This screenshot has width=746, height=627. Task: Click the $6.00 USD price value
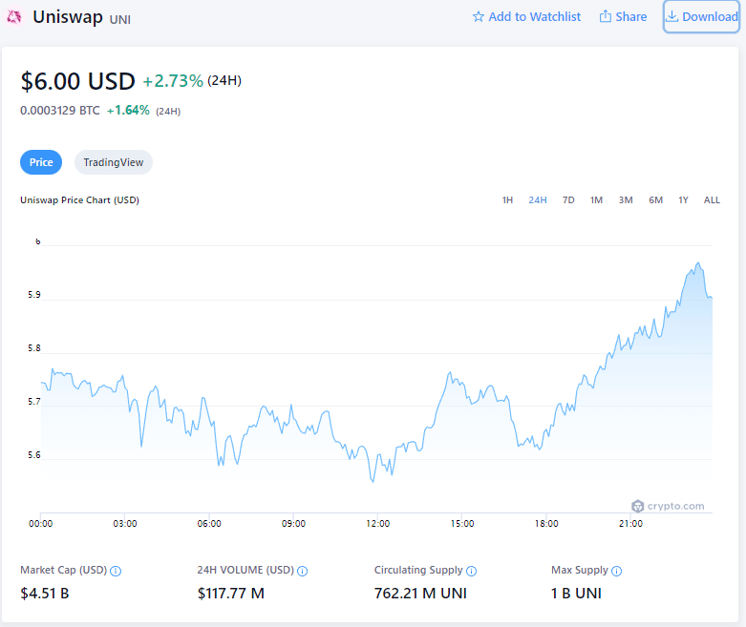tap(77, 81)
